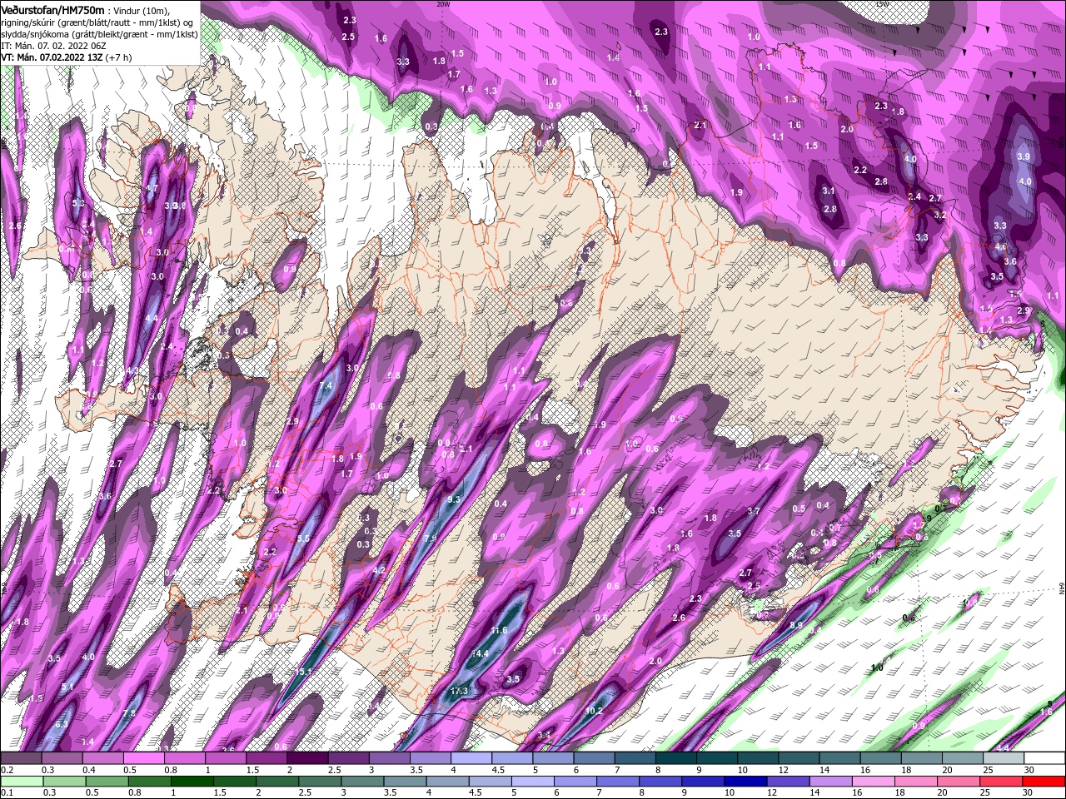Screen dimensions: 1066x799
Task: Click the pale green first swatch of the rain legend
Action: pos(21,782)
